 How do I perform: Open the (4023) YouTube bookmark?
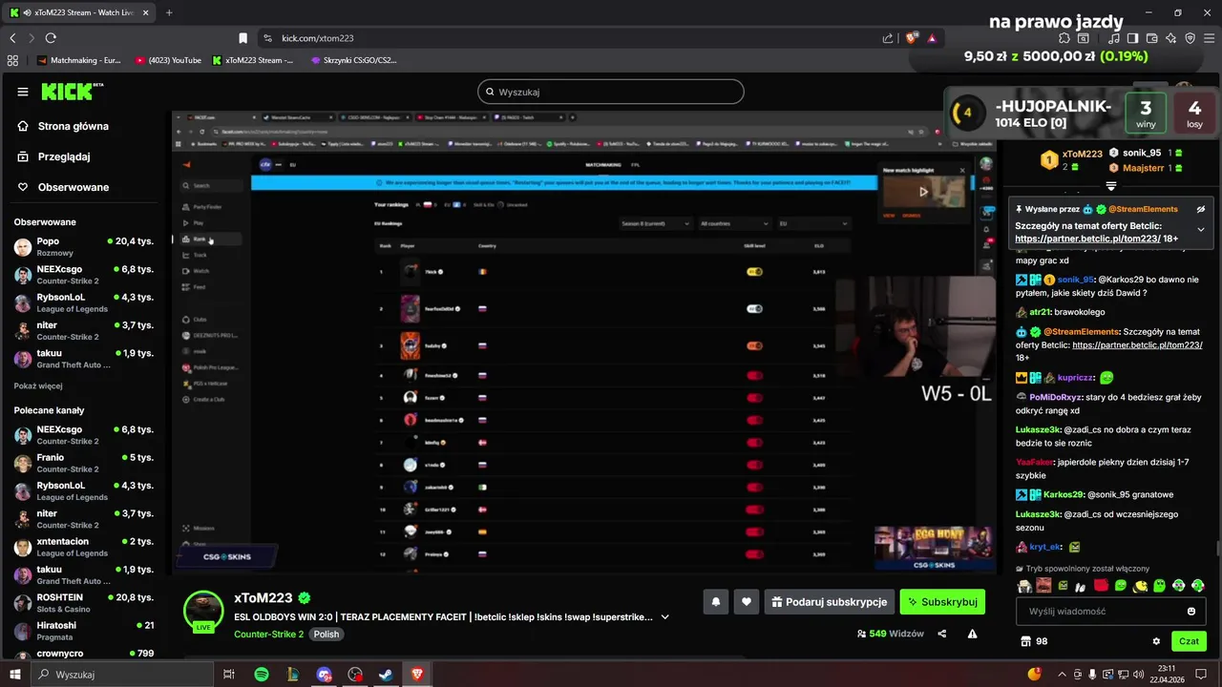168,60
